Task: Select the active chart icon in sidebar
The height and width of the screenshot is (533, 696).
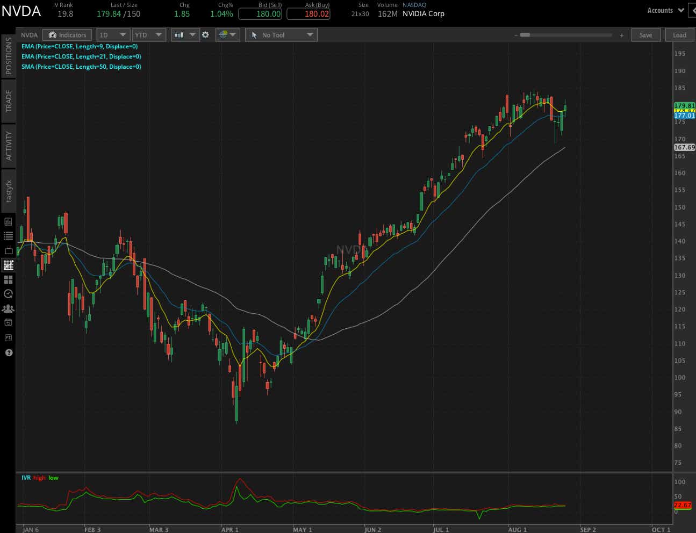Action: [x=8, y=264]
